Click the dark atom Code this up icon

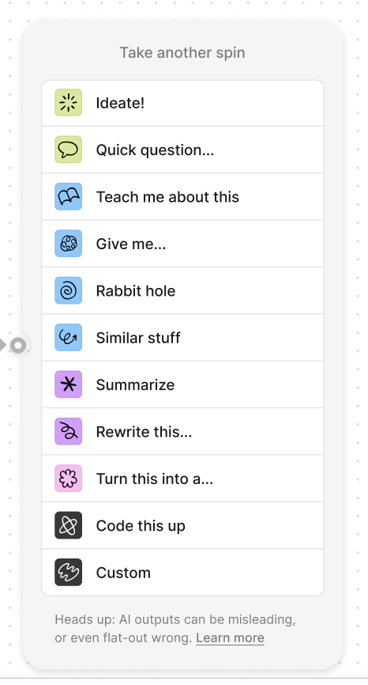click(x=69, y=525)
